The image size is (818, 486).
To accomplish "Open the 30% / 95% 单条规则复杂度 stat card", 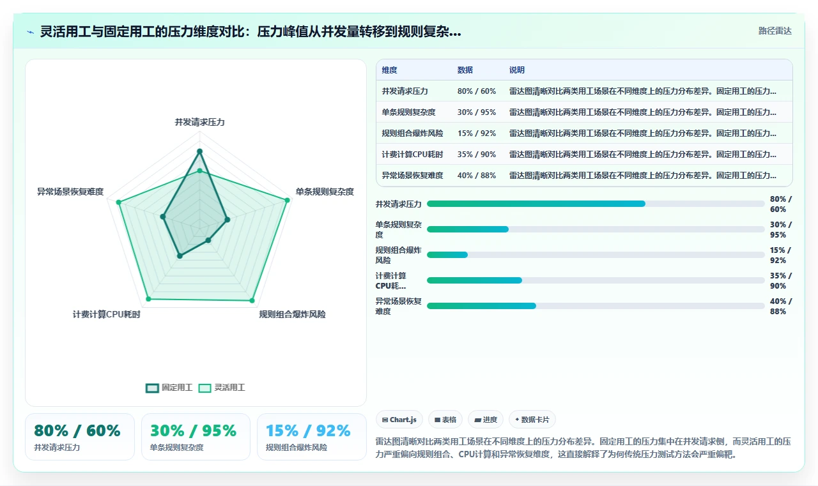I will [196, 437].
